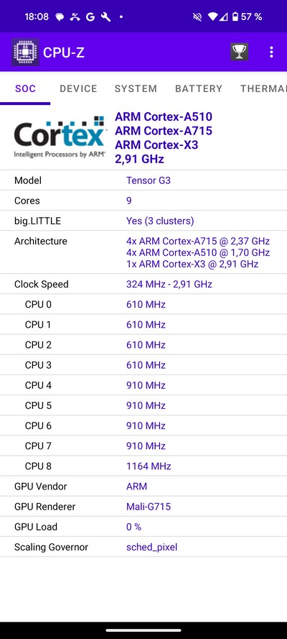Switch to the SYSTEM tab
The image size is (287, 639).
136,88
